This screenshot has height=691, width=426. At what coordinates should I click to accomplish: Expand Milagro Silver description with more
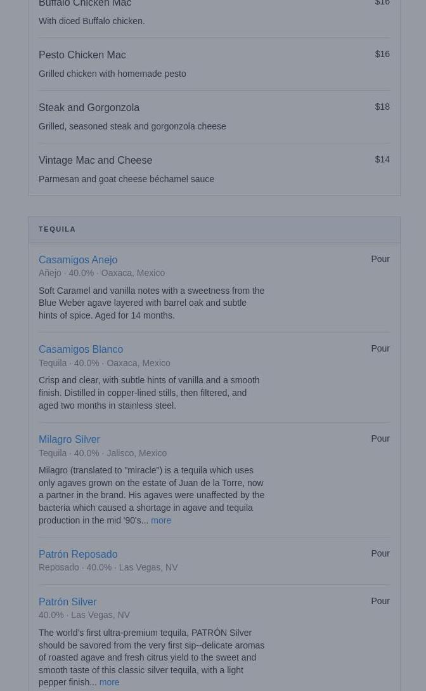click(161, 520)
